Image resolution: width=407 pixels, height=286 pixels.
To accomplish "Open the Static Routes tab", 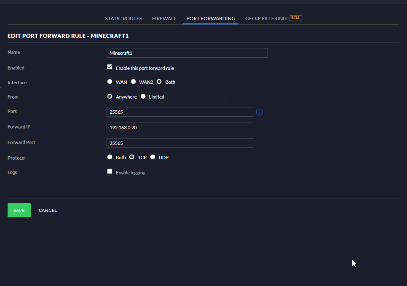I will click(x=123, y=19).
